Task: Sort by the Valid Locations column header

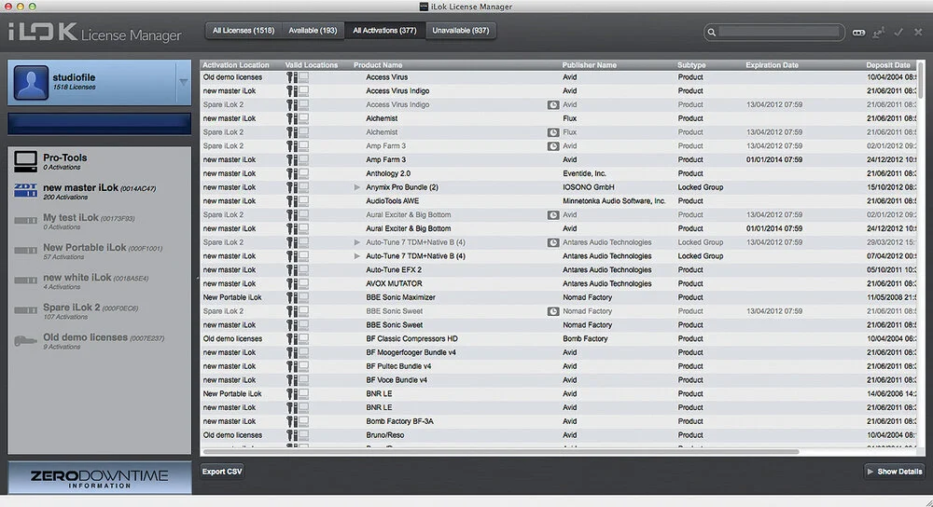Action: 312,65
